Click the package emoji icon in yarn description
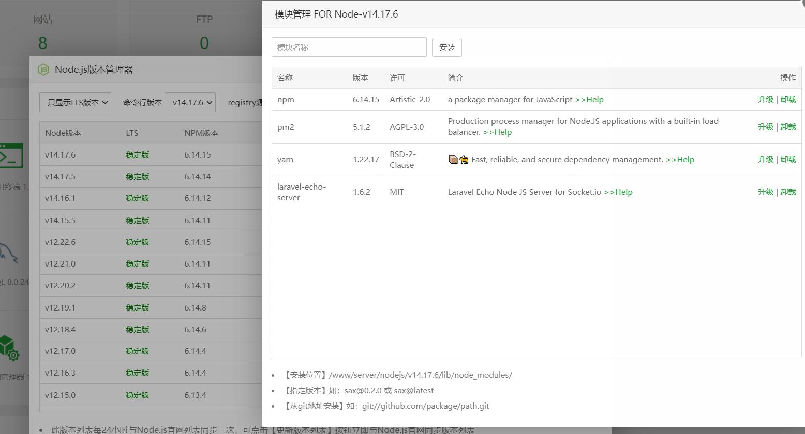The width and height of the screenshot is (805, 434). pos(453,160)
